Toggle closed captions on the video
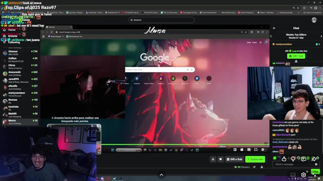The height and width of the screenshot is (181, 323). click(293, 175)
